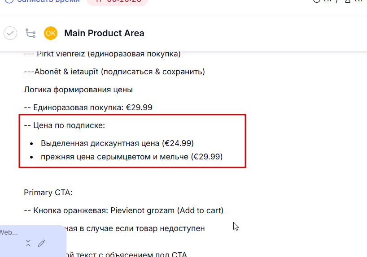Click the Pievienot grozam button description line
The height and width of the screenshot is (257, 367).
pos(123,210)
